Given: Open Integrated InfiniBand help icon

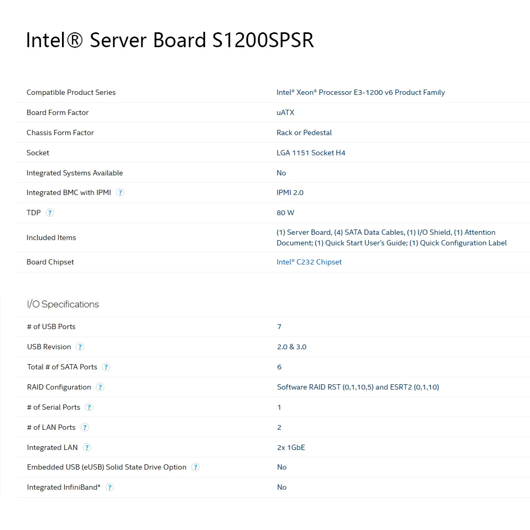Looking at the screenshot, I should (110, 487).
